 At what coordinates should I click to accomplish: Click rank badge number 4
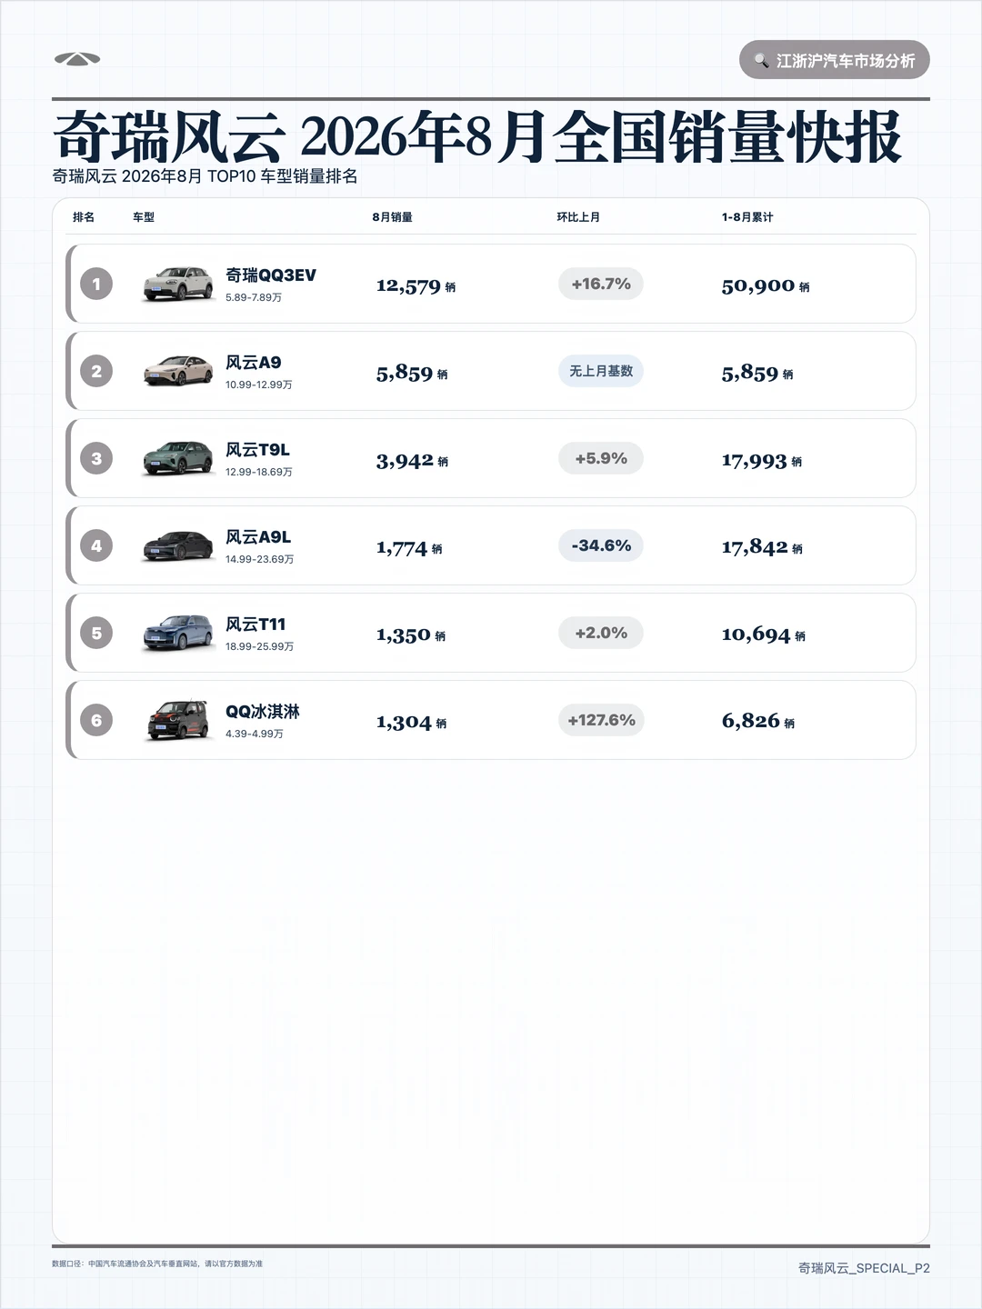point(96,545)
